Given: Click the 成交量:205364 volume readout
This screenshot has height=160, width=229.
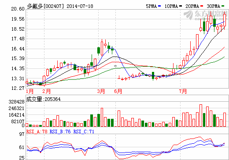Looking at the screenshot, I should pos(43,99).
